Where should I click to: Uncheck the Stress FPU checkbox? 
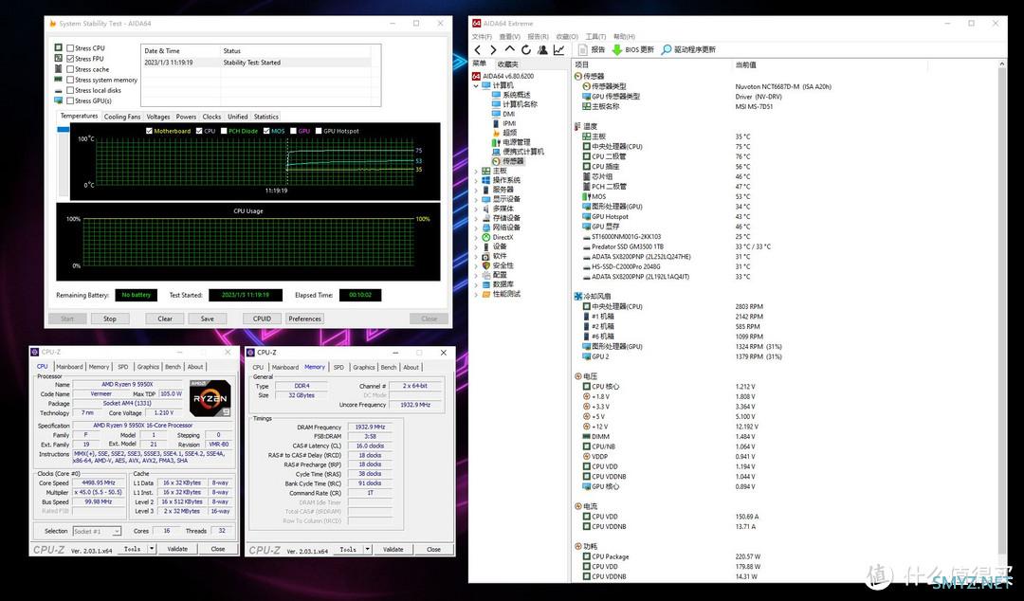click(x=70, y=58)
